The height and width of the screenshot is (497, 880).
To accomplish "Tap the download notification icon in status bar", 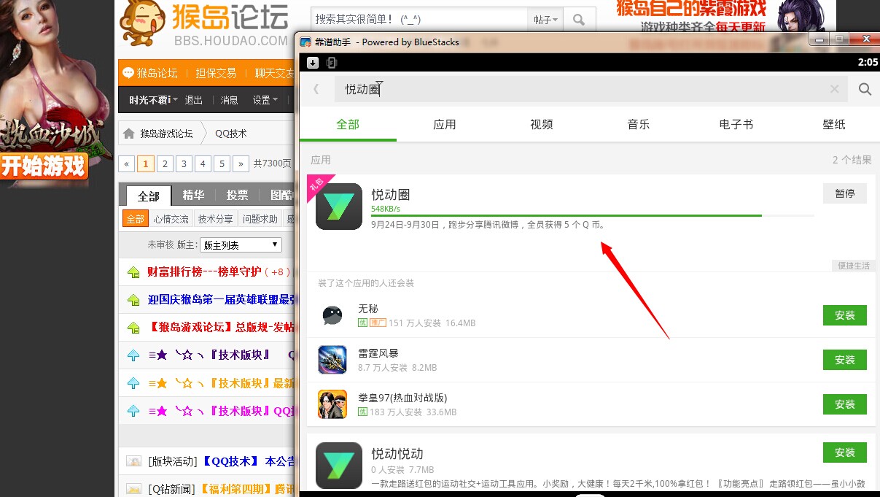I will [x=312, y=63].
